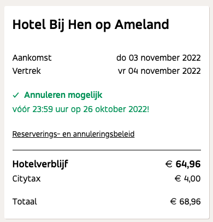Click the euro symbol next to 64,96
Image resolution: width=213 pixels, height=222 pixels.
coord(169,164)
